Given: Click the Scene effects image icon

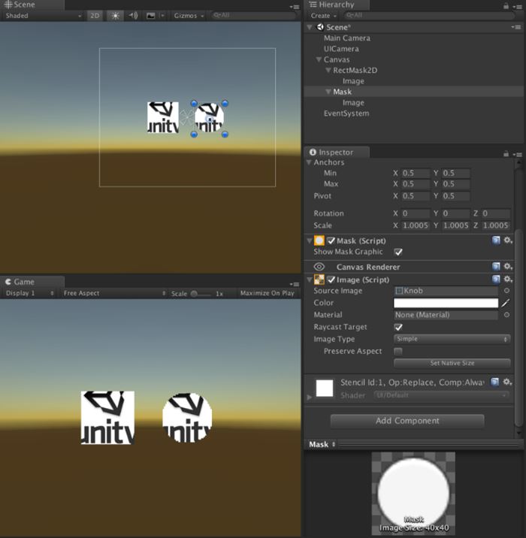Looking at the screenshot, I should 151,15.
